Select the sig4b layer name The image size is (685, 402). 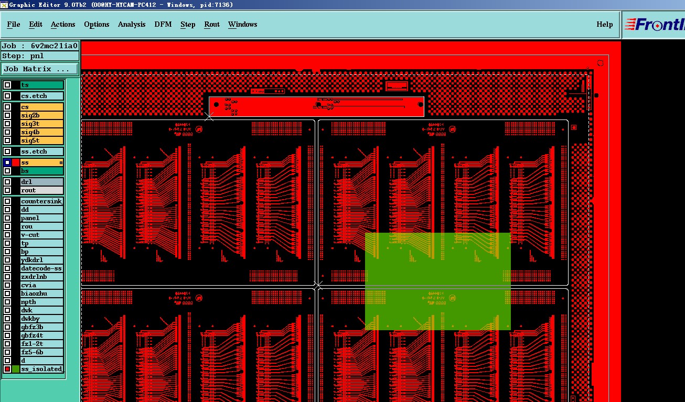[42, 132]
